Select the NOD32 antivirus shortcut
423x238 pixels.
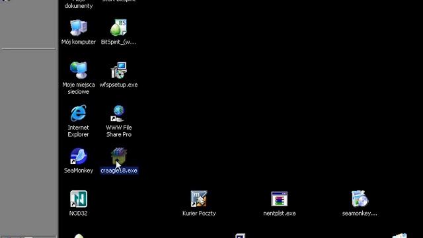[79, 199]
